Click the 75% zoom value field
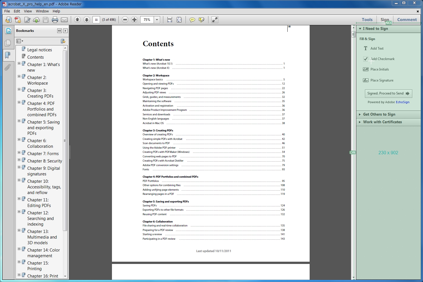Screen dimensions: 423x282 [x=147, y=20]
